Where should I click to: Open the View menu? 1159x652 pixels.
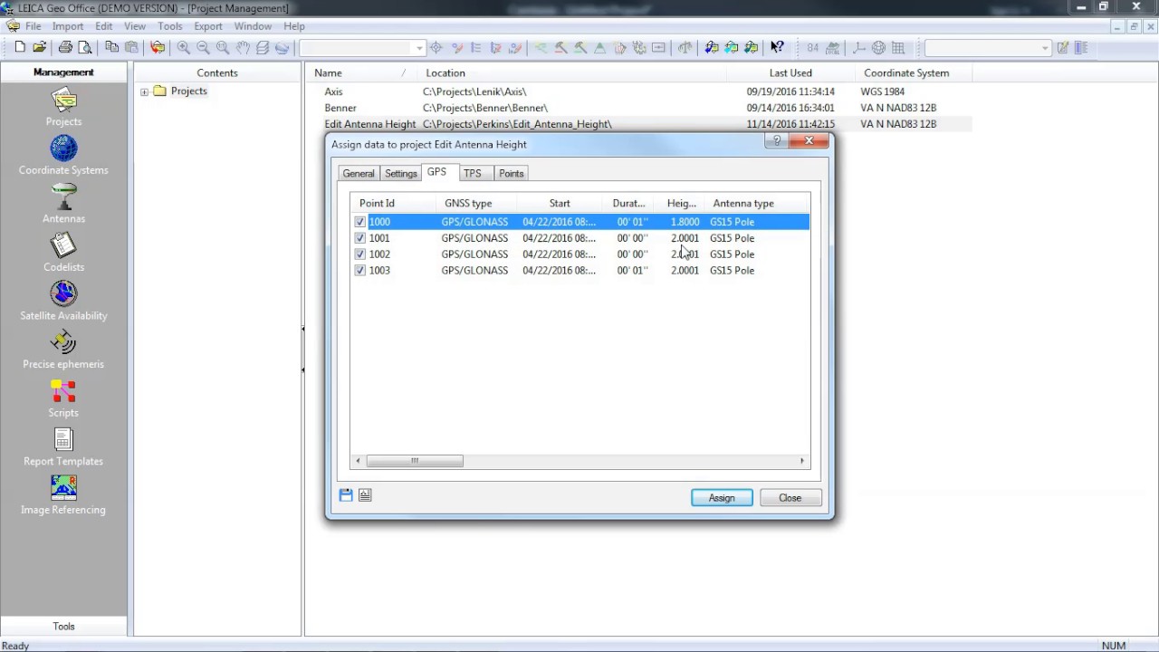point(134,26)
